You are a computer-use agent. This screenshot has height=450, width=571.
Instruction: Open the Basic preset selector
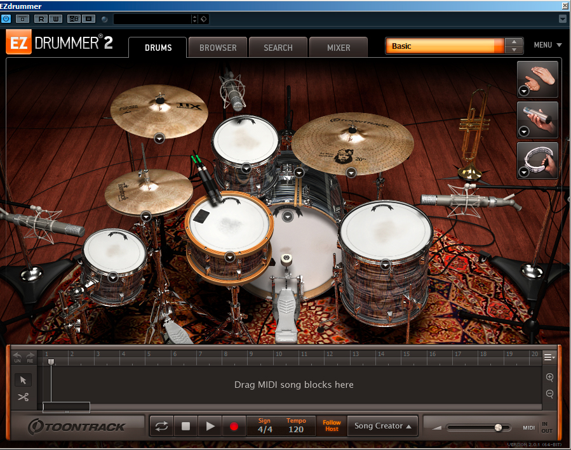445,46
